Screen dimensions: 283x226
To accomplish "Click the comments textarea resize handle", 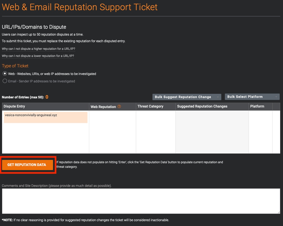I will 279,212.
